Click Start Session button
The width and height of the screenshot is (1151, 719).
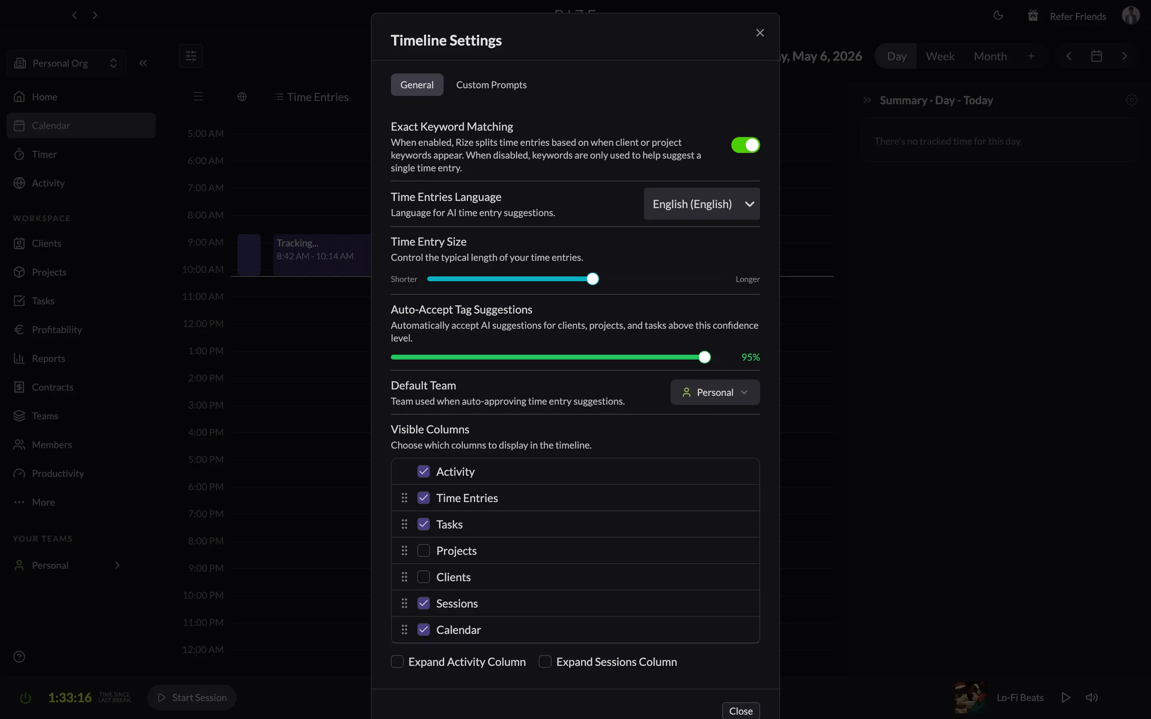pyautogui.click(x=192, y=697)
